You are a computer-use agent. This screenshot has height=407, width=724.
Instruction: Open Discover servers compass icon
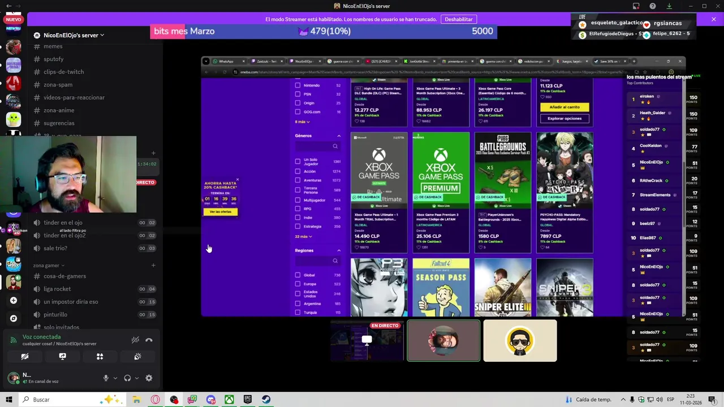pyautogui.click(x=14, y=318)
